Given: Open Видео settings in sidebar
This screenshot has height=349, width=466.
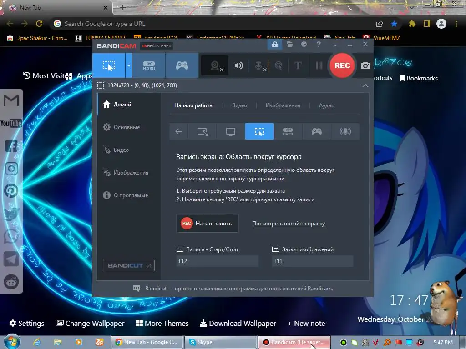Looking at the screenshot, I should click(129, 150).
